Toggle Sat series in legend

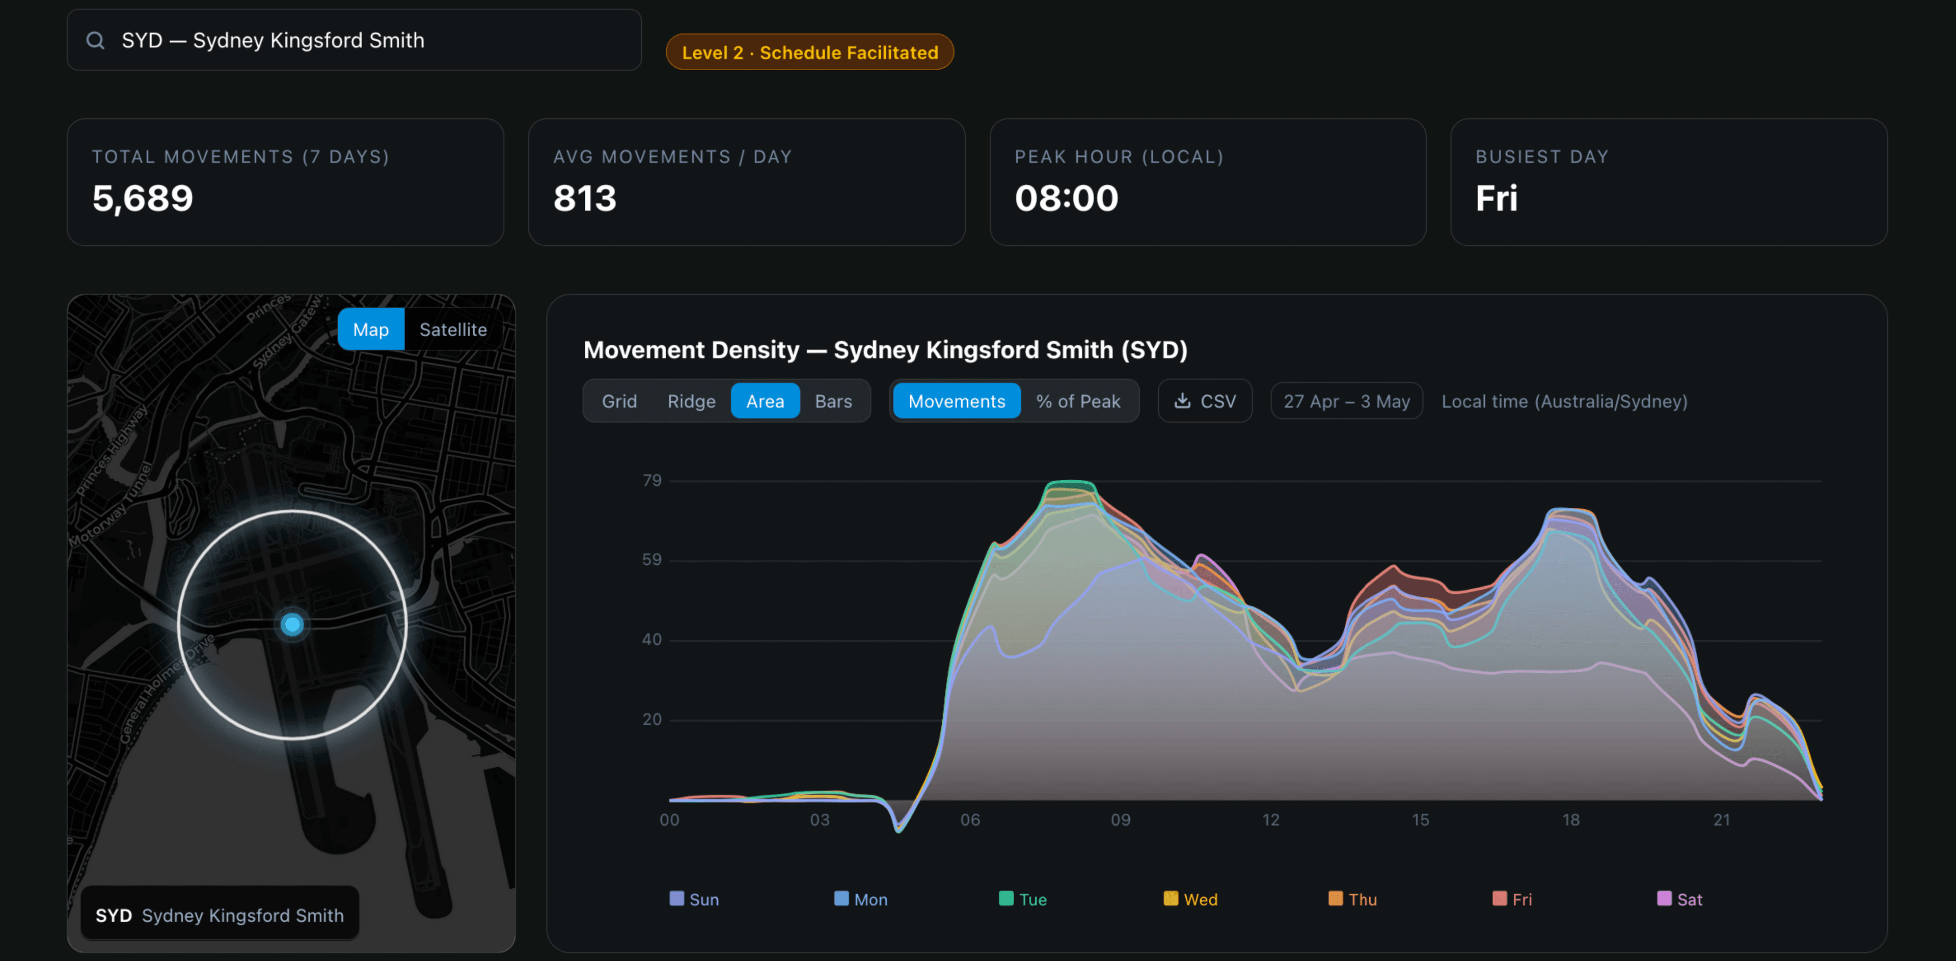(x=1679, y=899)
